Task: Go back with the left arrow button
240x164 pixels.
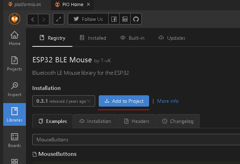Action: pos(33,19)
